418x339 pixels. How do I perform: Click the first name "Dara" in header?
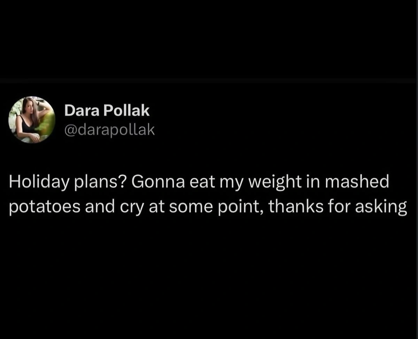[x=77, y=111]
